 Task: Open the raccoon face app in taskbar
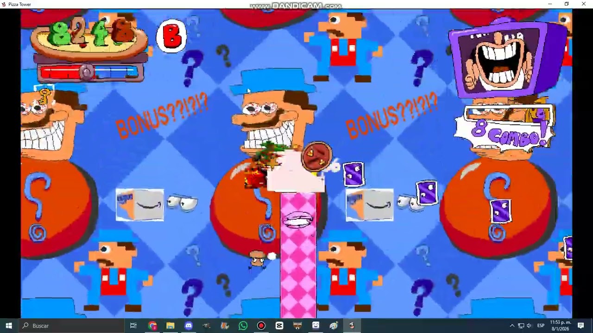[297, 326]
